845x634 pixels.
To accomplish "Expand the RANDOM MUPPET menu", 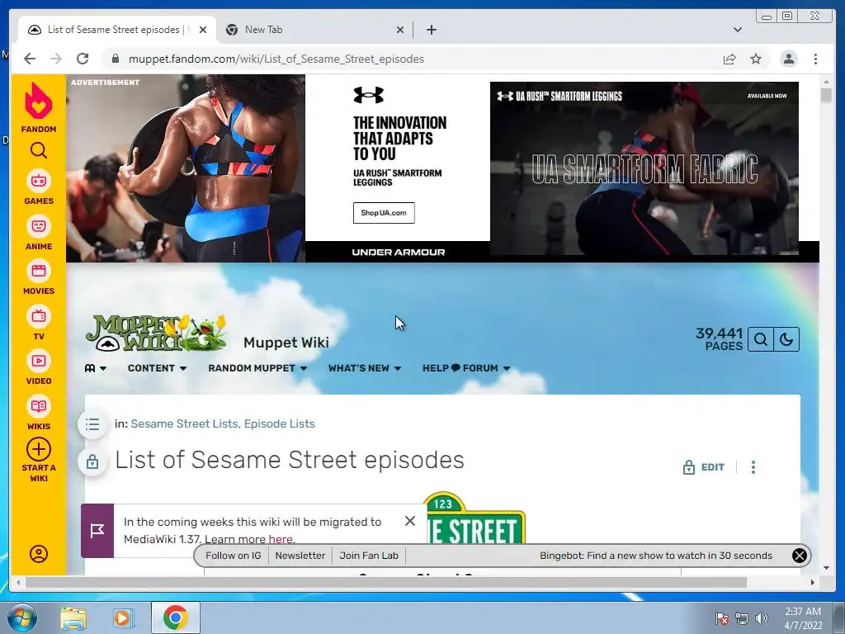I will pyautogui.click(x=257, y=368).
